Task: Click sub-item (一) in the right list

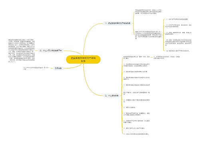Action: click(x=177, y=19)
